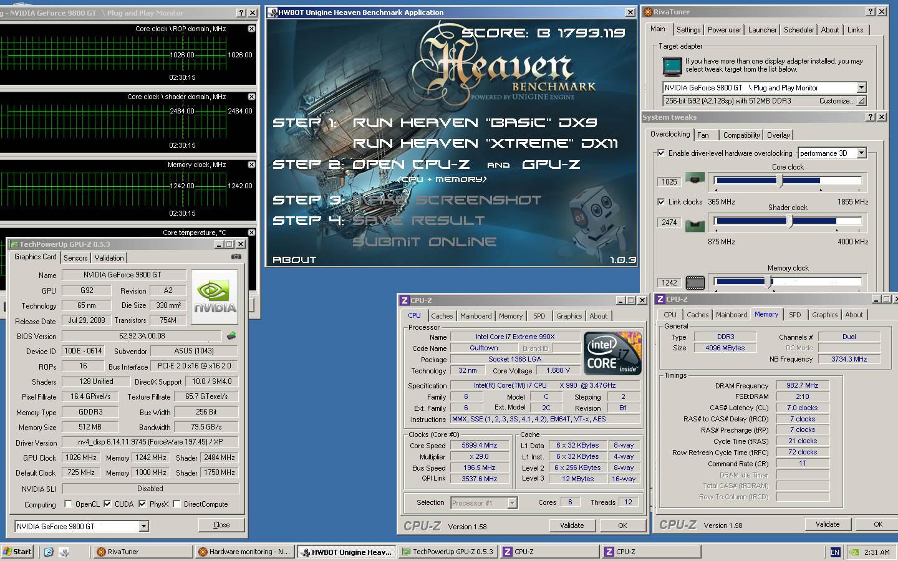Screen dimensions: 898x561
Task: Click the Shader clock value box 2474
Action: (x=669, y=222)
